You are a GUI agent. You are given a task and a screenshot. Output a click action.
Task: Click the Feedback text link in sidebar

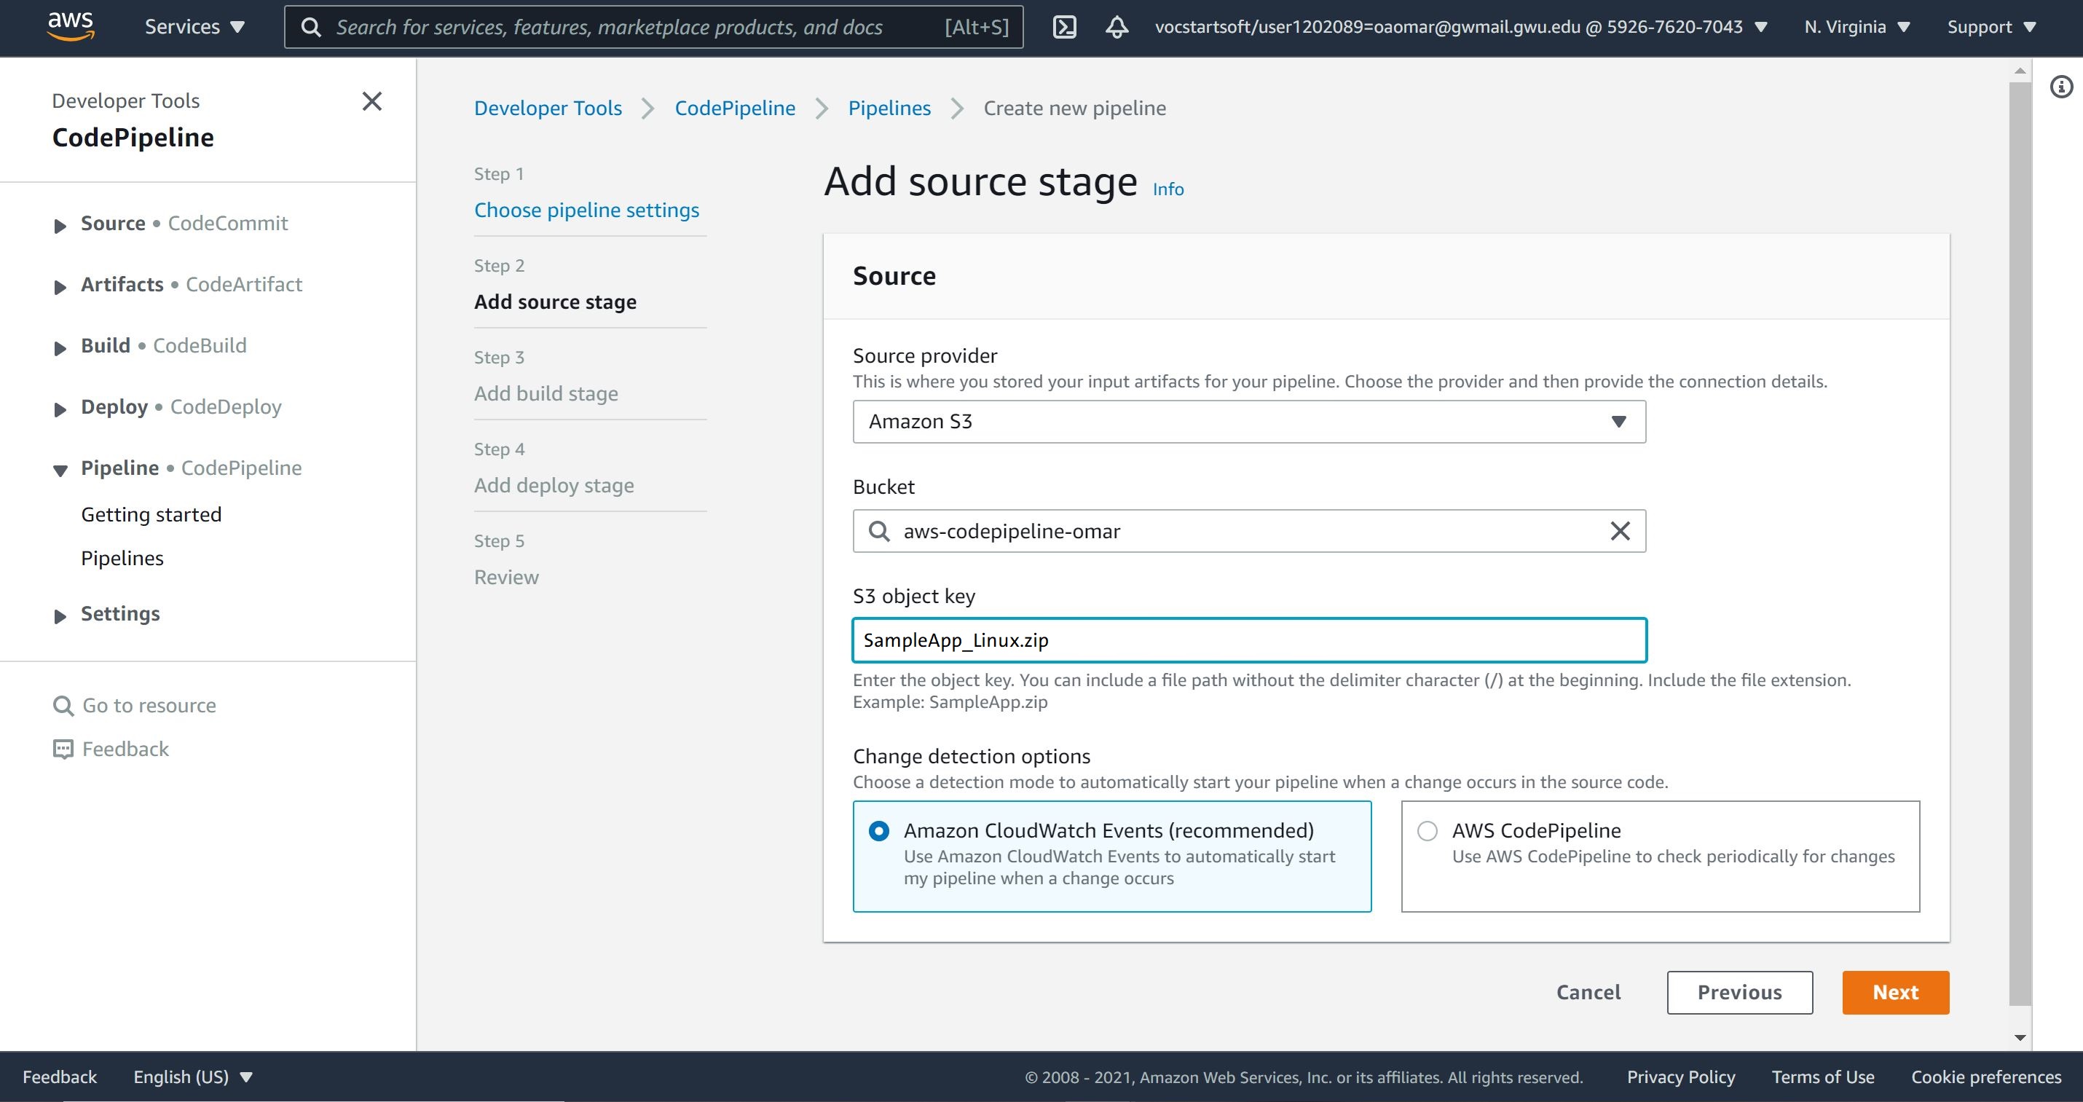pyautogui.click(x=125, y=749)
